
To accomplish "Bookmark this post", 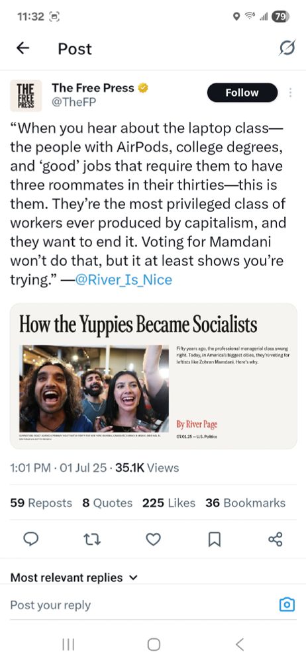I will [x=215, y=539].
